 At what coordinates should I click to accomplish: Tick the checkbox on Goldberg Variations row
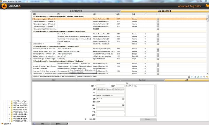click(158, 56)
